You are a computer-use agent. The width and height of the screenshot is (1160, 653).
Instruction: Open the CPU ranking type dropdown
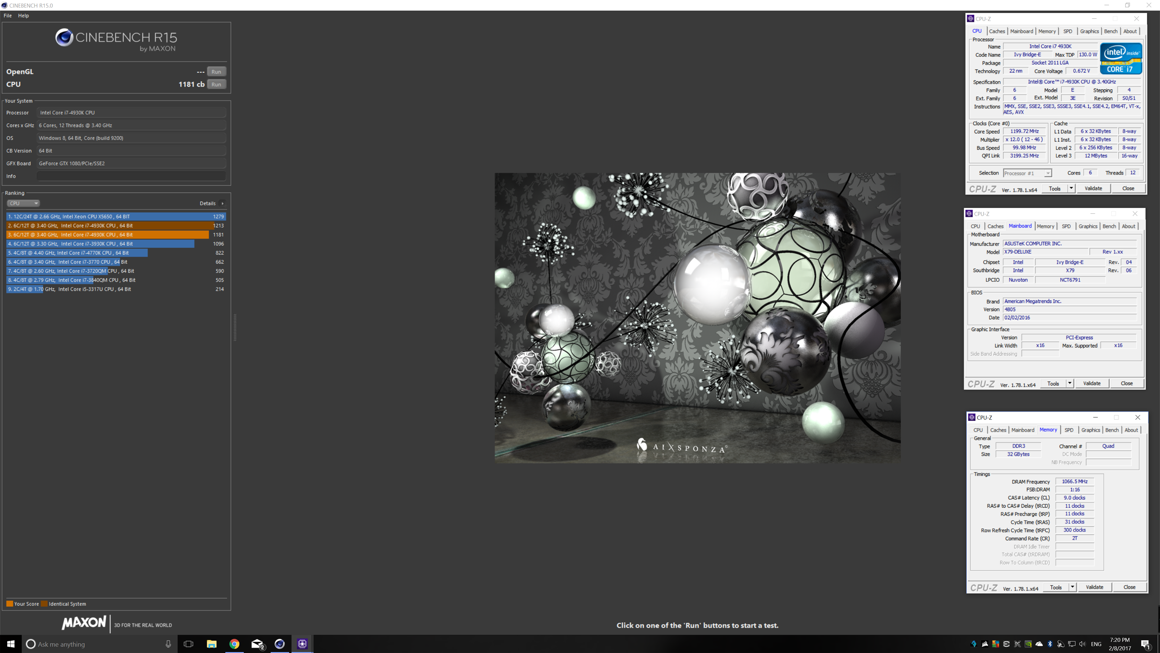(x=23, y=203)
